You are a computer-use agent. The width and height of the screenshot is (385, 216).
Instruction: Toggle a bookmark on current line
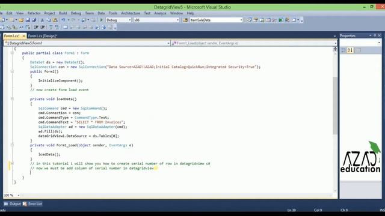click(66, 27)
